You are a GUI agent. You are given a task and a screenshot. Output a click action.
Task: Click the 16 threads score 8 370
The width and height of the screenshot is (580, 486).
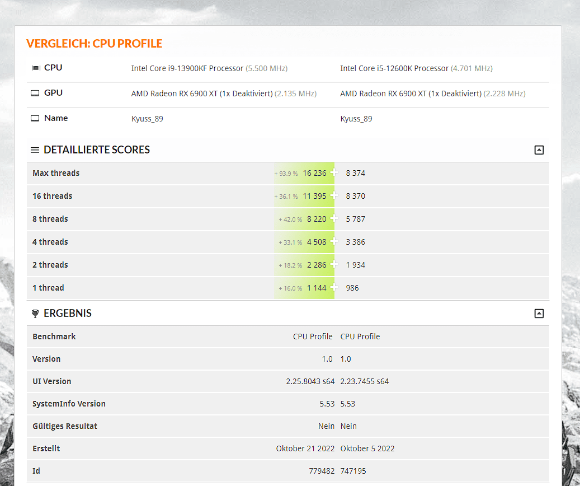[356, 196]
